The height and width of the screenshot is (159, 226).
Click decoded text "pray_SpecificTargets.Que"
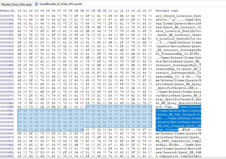coord(178,99)
